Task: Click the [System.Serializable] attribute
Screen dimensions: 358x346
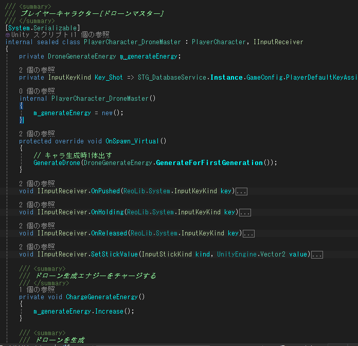Action: pos(43,28)
